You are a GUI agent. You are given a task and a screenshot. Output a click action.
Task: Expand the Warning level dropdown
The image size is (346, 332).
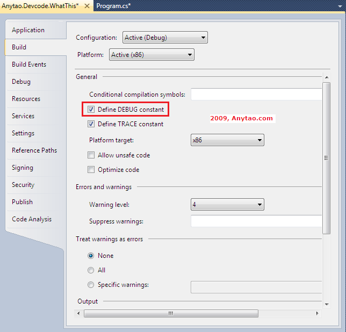[227, 204]
